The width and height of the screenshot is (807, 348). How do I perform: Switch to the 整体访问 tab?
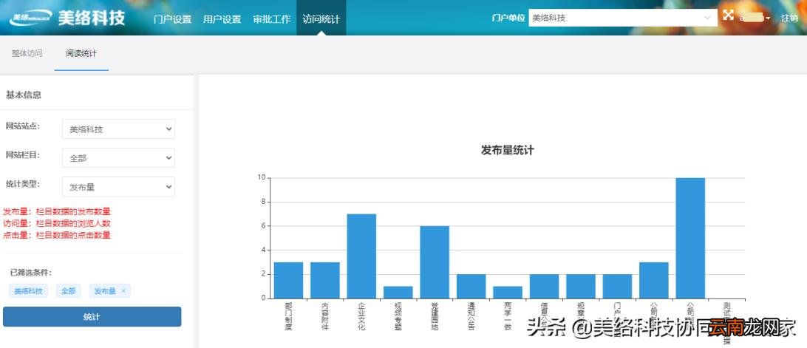(x=27, y=53)
